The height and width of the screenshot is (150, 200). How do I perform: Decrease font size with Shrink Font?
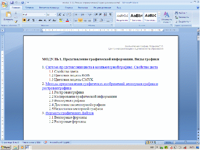pos(64,15)
